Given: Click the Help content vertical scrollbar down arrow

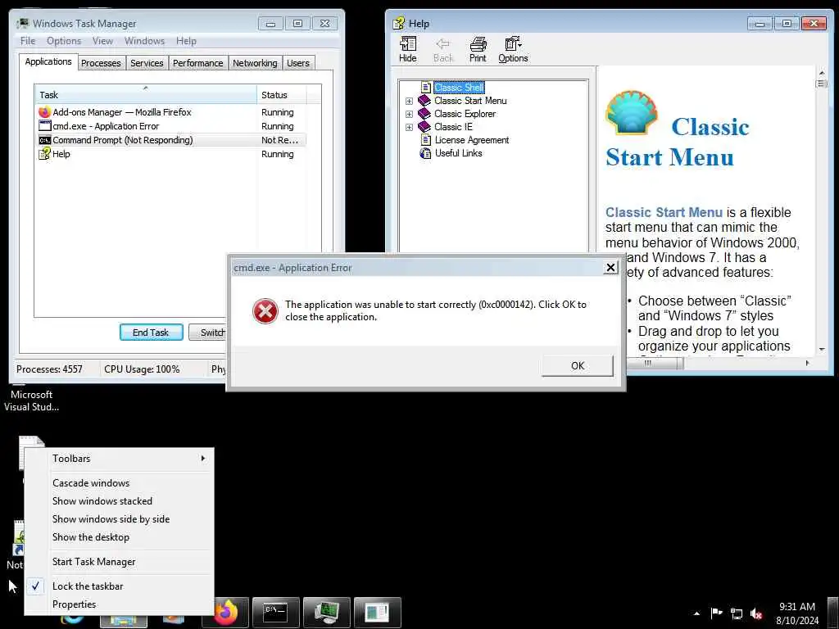Looking at the screenshot, I should click(822, 349).
